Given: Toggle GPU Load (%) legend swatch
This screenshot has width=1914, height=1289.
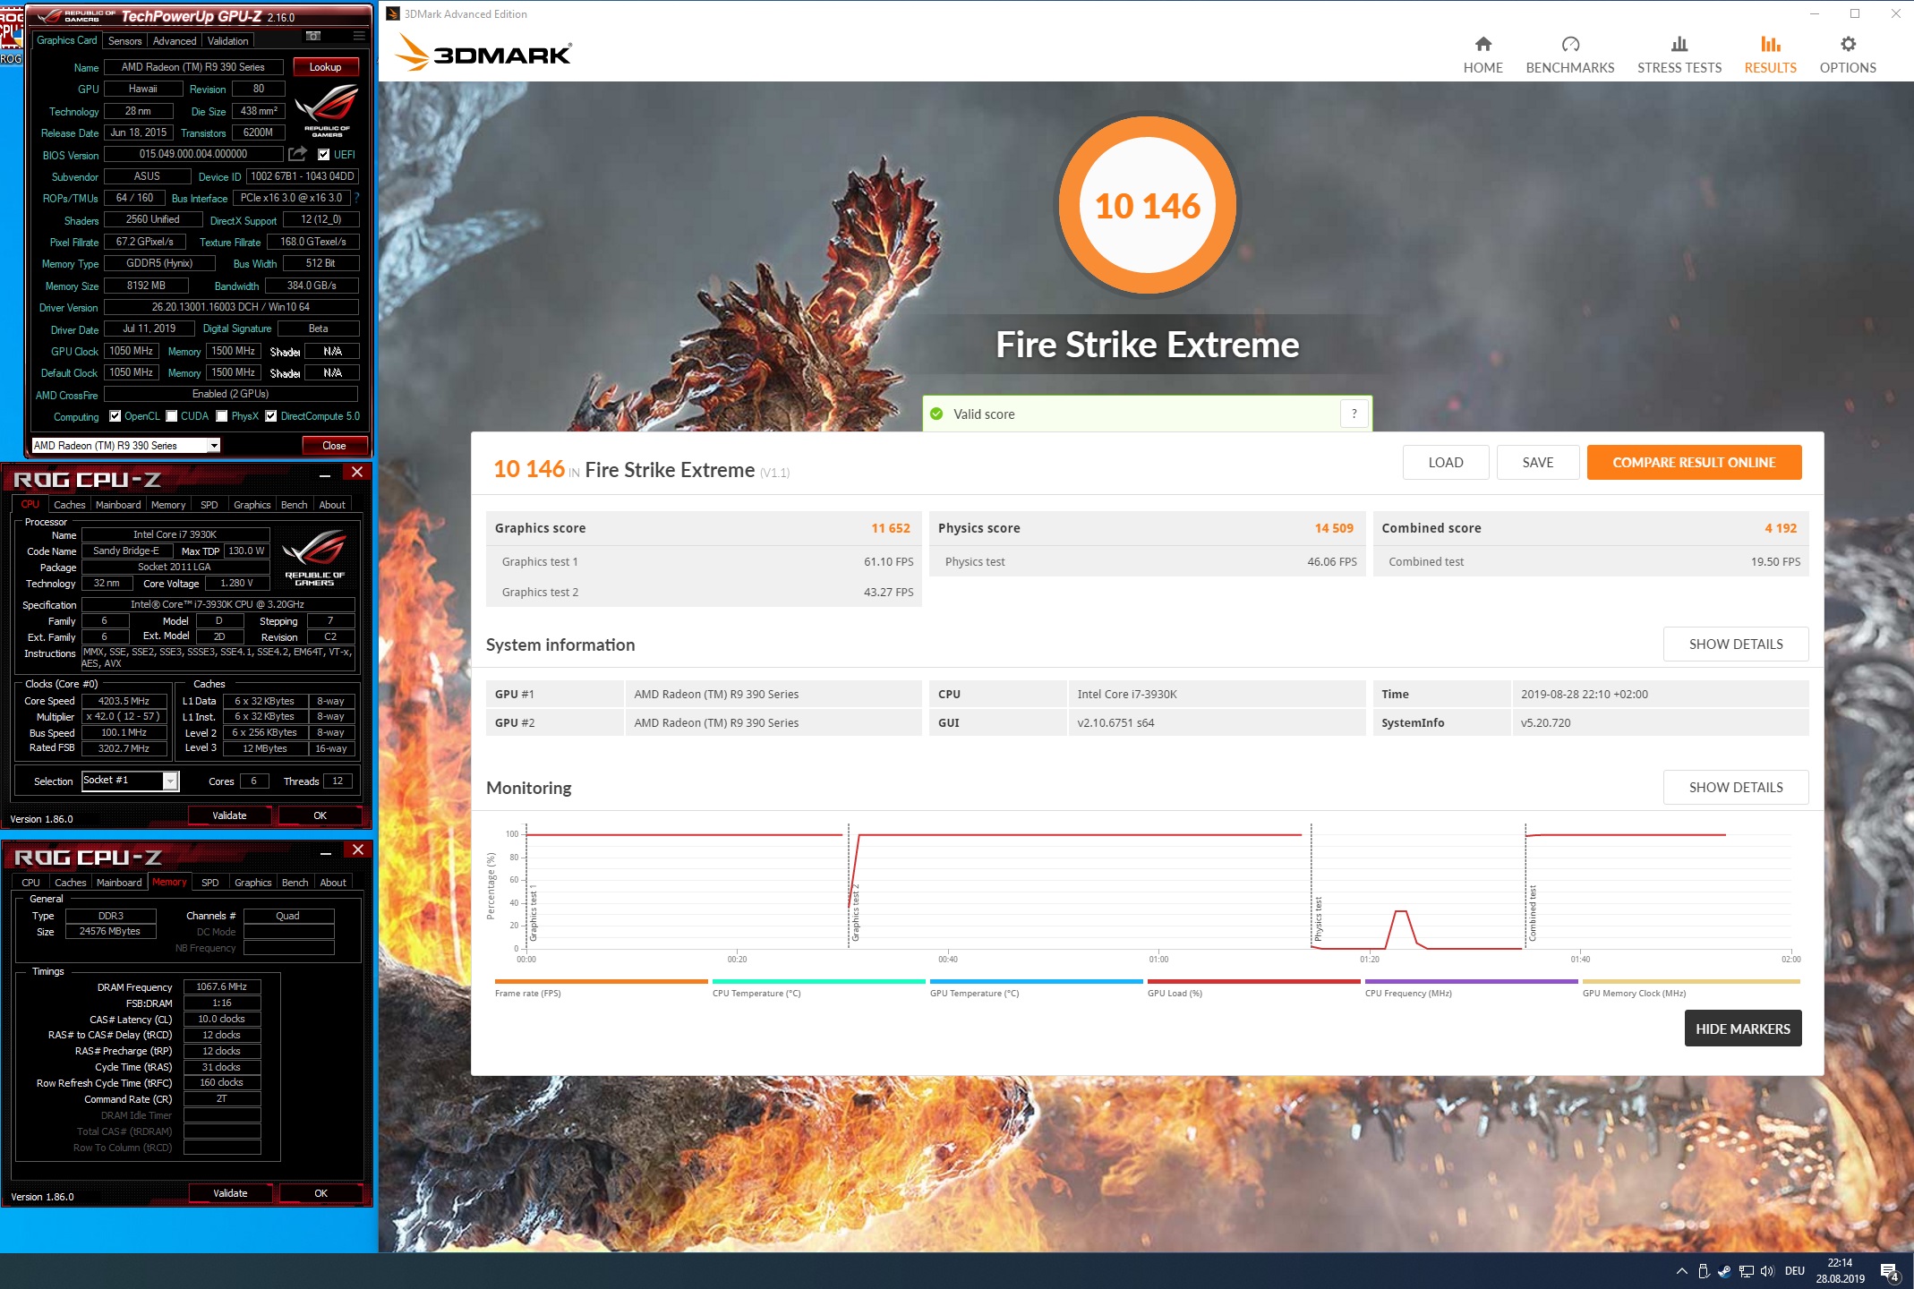Looking at the screenshot, I should 1253,981.
